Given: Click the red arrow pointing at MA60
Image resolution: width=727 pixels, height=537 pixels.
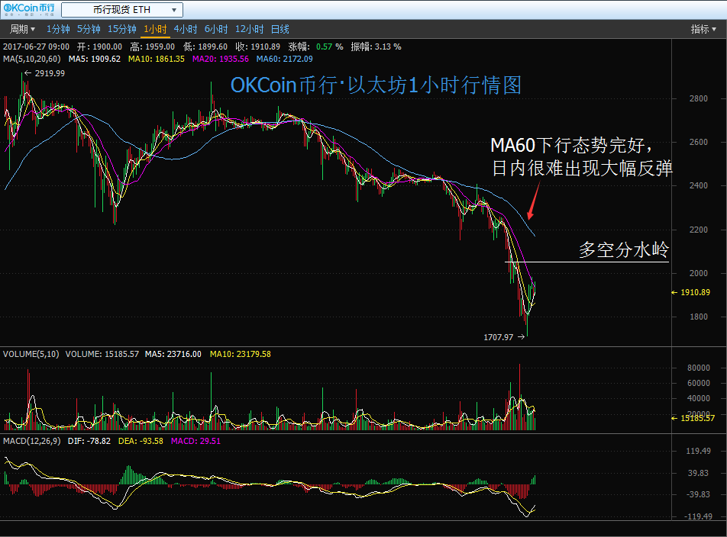Looking at the screenshot, I should [533, 200].
